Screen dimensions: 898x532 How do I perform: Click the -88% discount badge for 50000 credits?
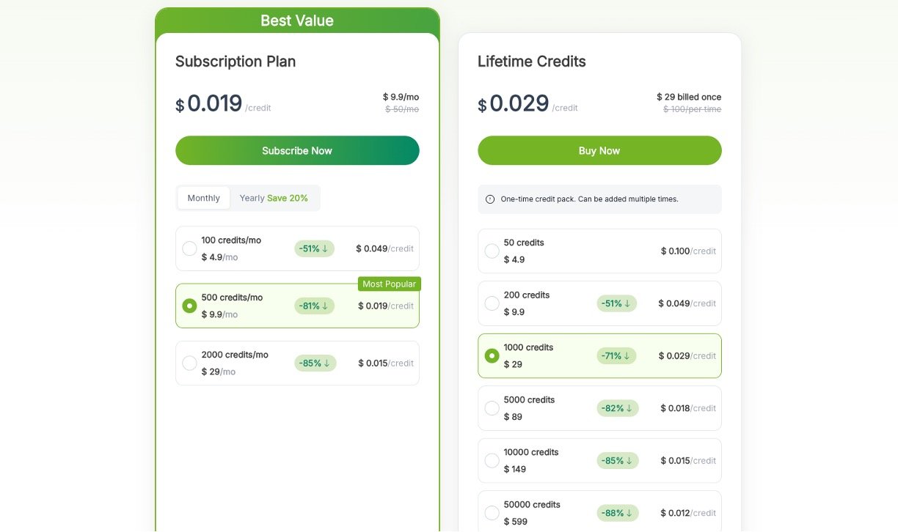coord(617,513)
